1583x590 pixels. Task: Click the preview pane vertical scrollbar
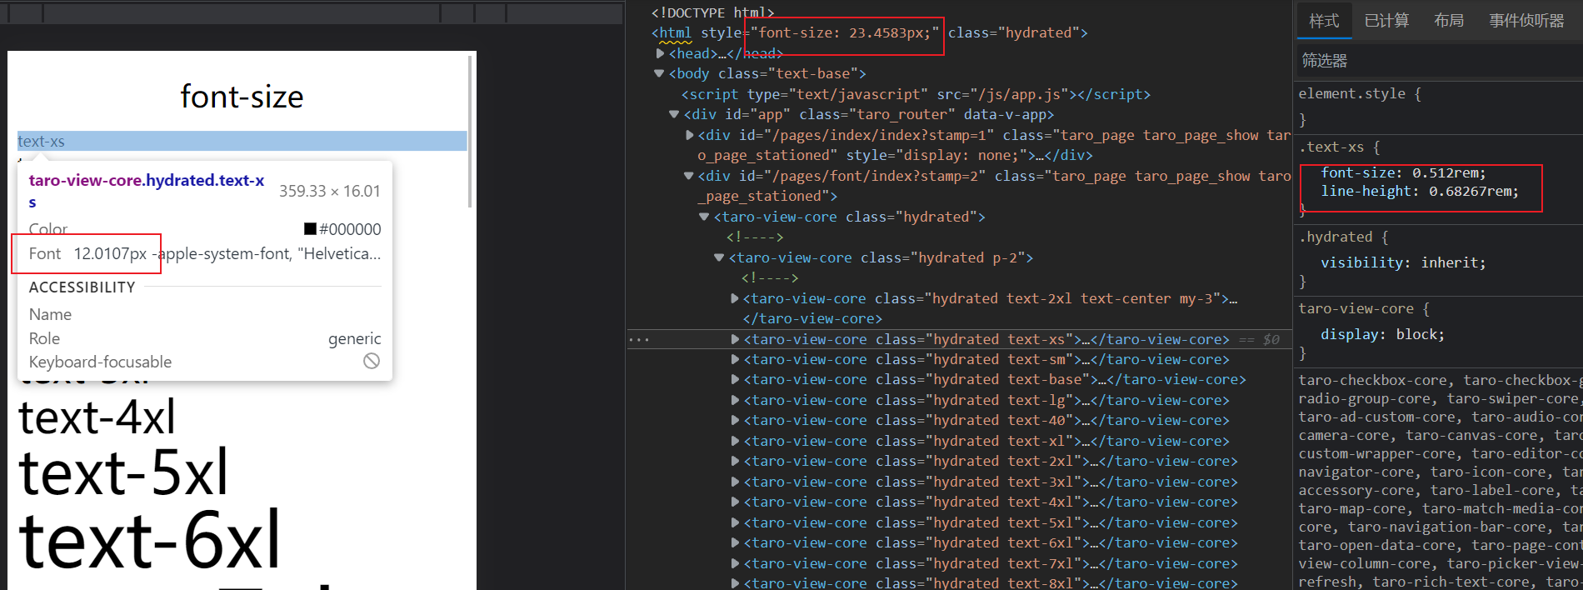click(471, 132)
